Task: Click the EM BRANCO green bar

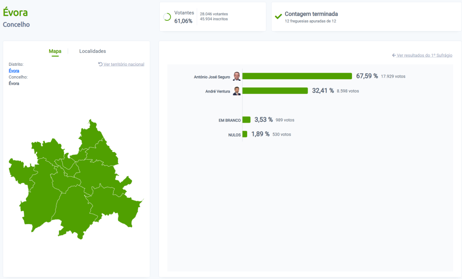Action: click(x=246, y=120)
